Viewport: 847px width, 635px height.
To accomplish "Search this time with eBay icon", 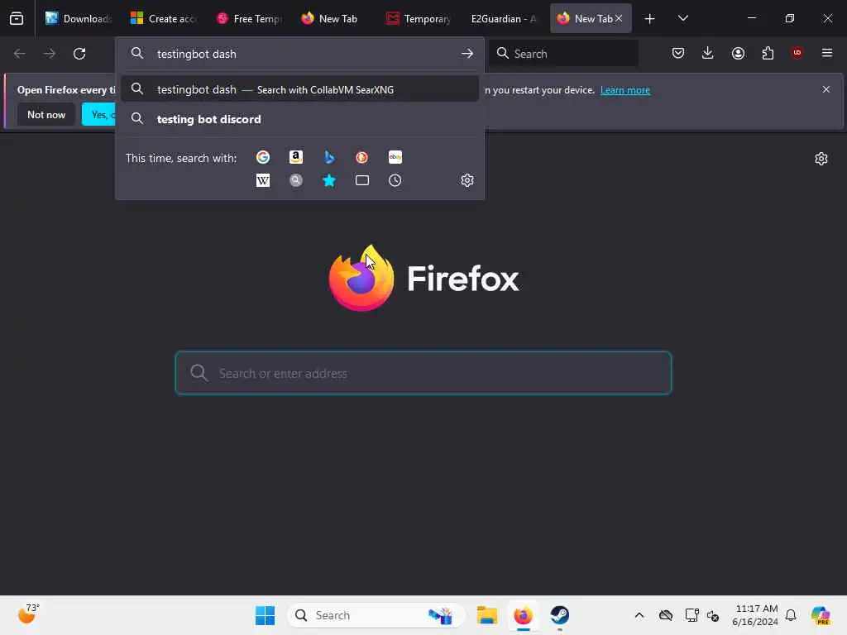I will click(395, 157).
